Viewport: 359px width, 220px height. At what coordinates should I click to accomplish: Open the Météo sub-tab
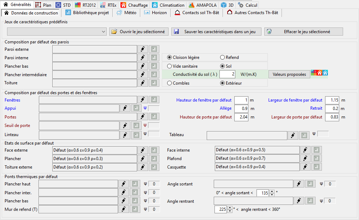[x=127, y=13]
